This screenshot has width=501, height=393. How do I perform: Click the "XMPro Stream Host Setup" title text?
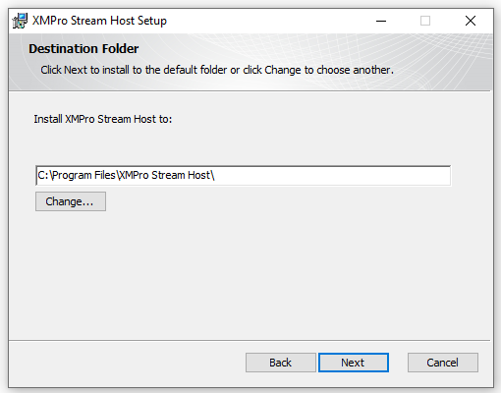coord(99,21)
